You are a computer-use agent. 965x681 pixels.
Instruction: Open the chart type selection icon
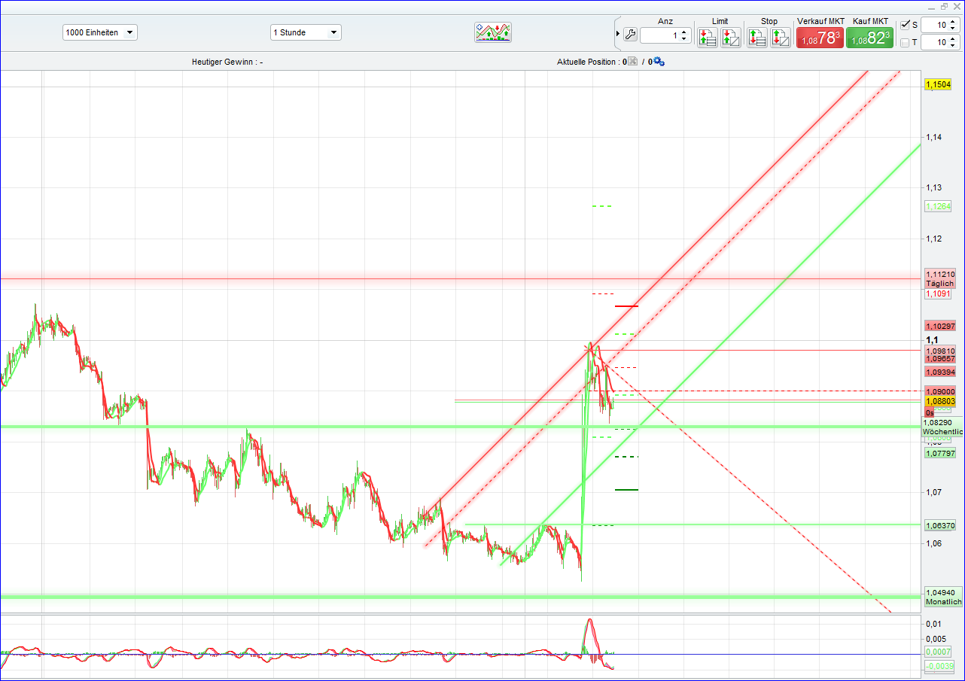(493, 32)
